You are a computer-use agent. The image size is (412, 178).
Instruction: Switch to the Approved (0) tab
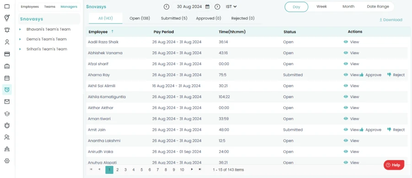pyautogui.click(x=208, y=18)
